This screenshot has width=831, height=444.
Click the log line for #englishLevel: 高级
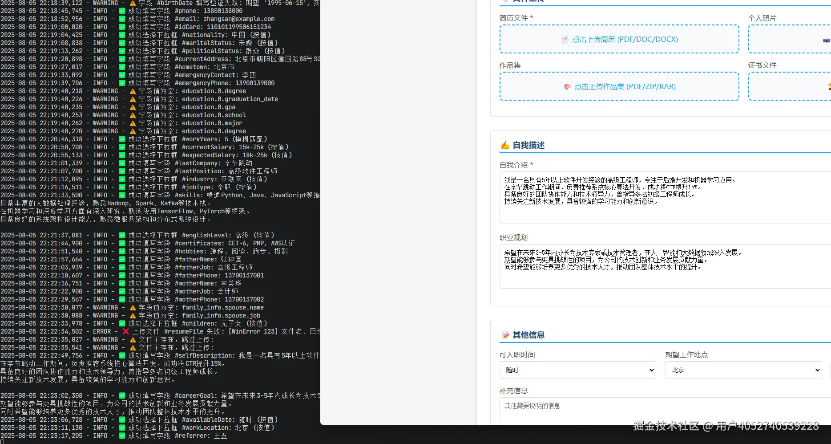[137, 235]
